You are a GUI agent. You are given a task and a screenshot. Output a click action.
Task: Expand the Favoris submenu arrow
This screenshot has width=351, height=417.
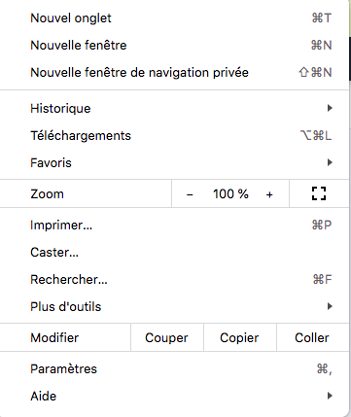330,162
